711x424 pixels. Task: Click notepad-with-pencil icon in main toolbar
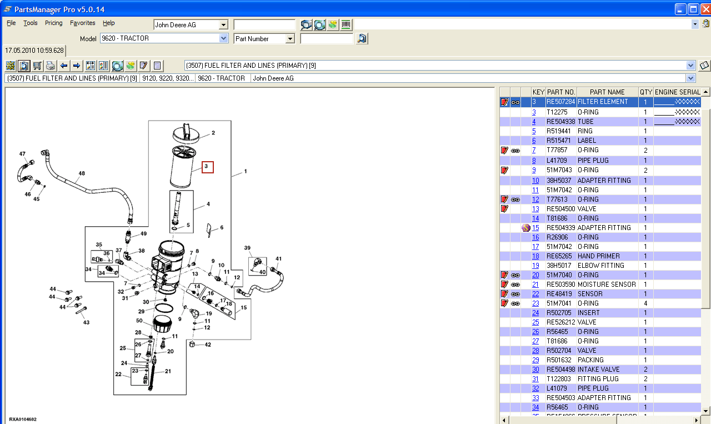point(143,66)
